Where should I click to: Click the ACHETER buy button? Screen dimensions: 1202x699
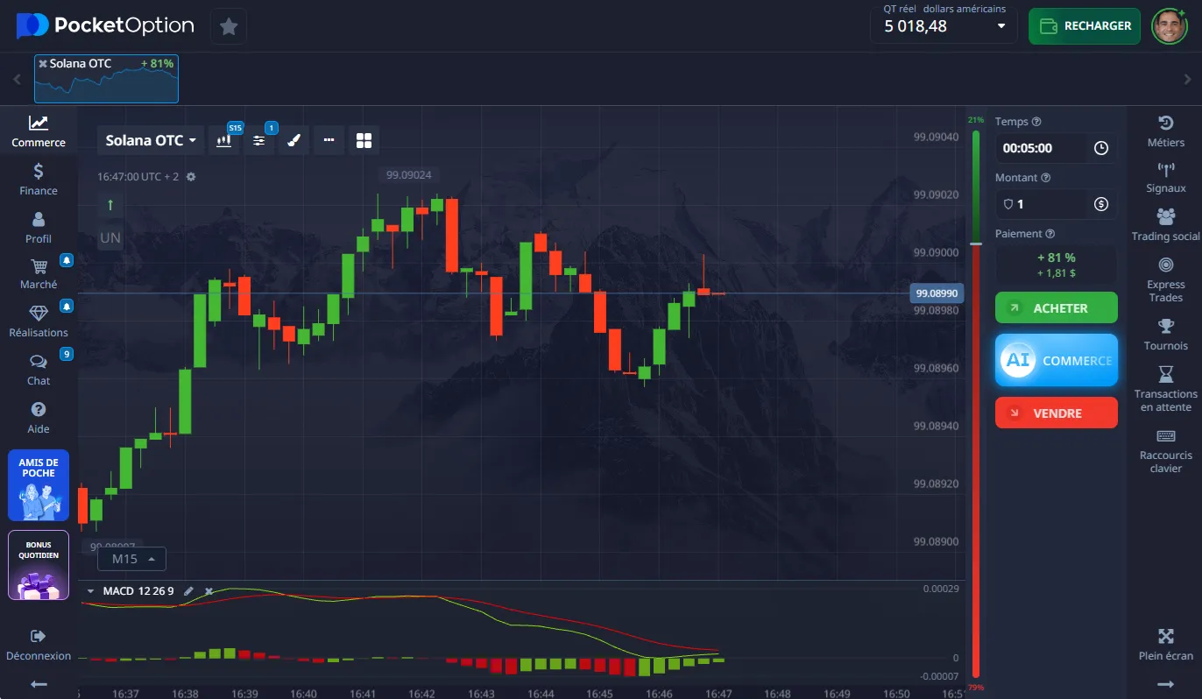pos(1057,308)
